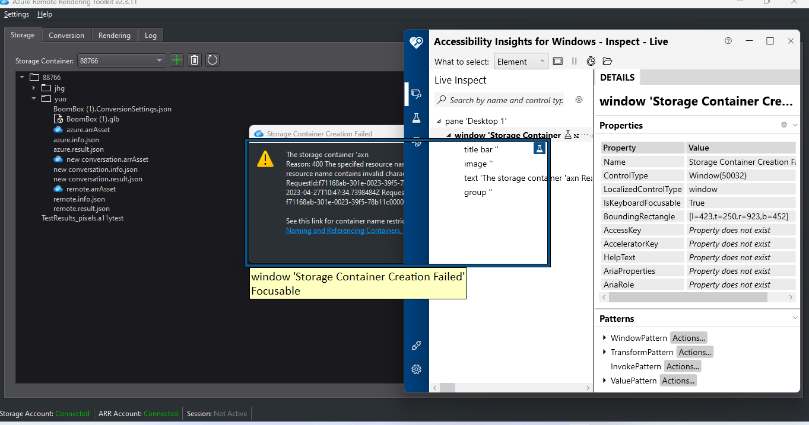Click the warning icon in the error dialog

[x=265, y=159]
